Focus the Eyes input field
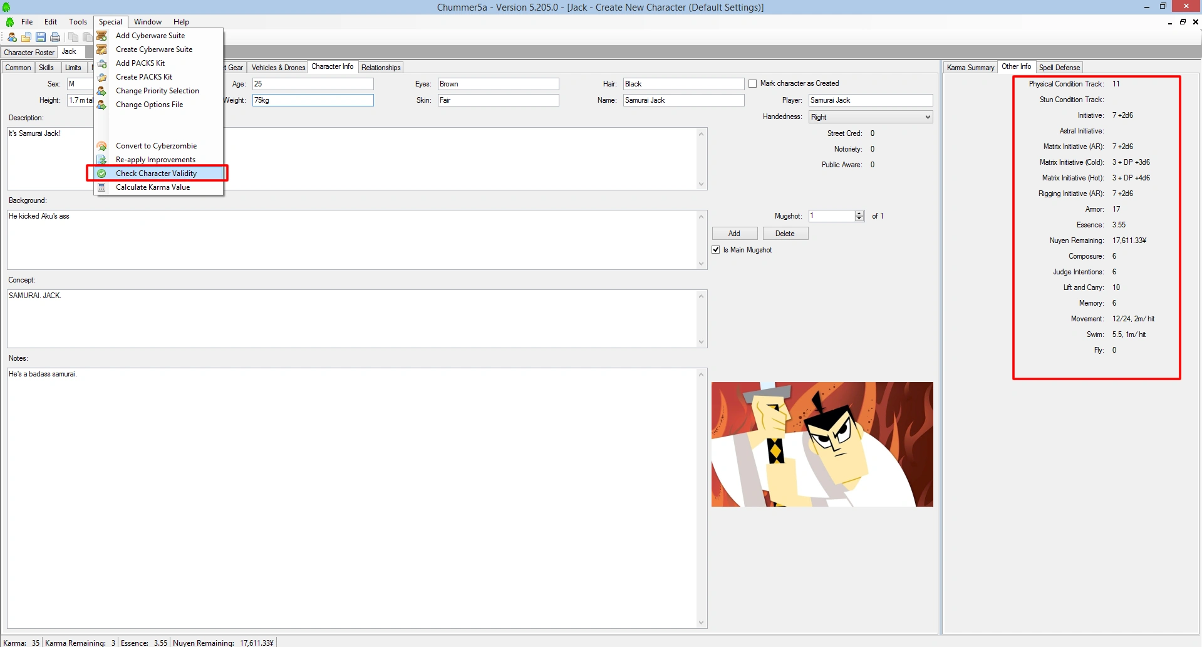 pyautogui.click(x=499, y=84)
